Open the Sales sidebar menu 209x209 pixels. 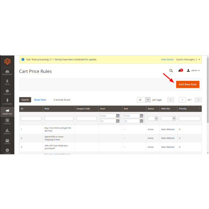click(x=7, y=82)
